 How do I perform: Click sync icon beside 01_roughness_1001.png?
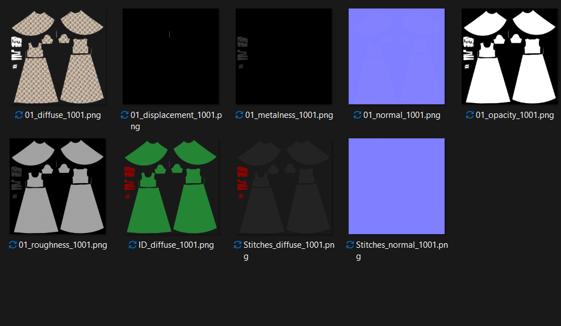click(x=13, y=244)
